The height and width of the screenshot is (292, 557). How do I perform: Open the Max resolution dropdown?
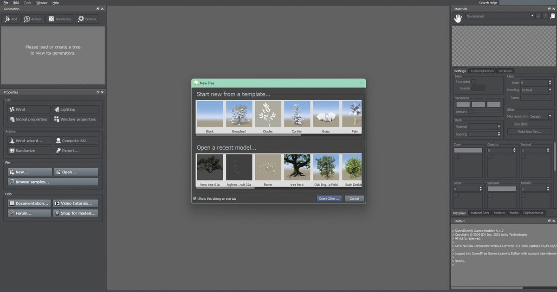tap(541, 116)
